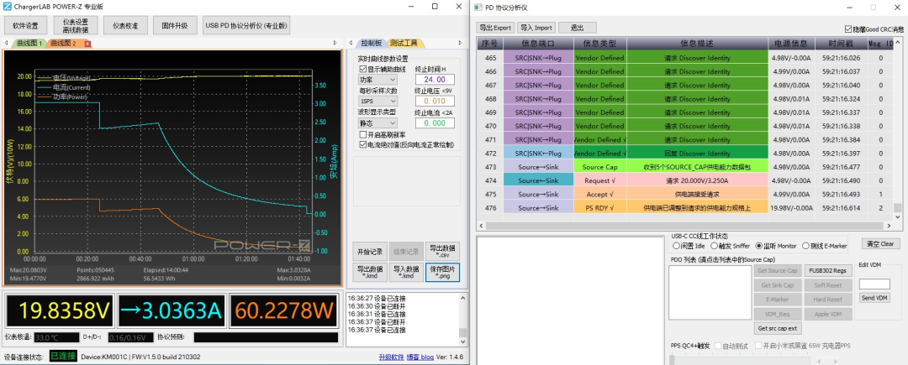The height and width of the screenshot is (365, 908).
Task: Open the 功率 auxiliary curve dropdown
Action: 377,79
